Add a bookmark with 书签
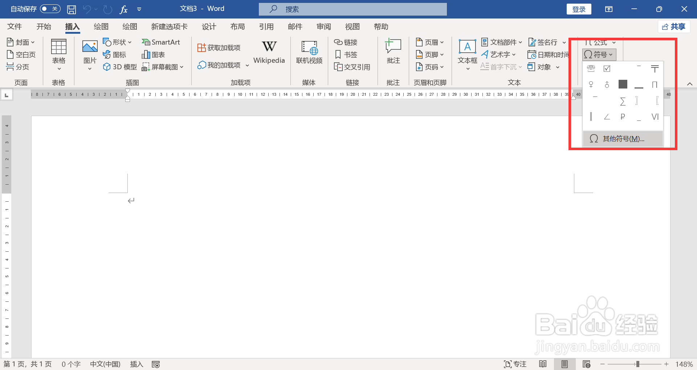The image size is (697, 370). coord(346,54)
